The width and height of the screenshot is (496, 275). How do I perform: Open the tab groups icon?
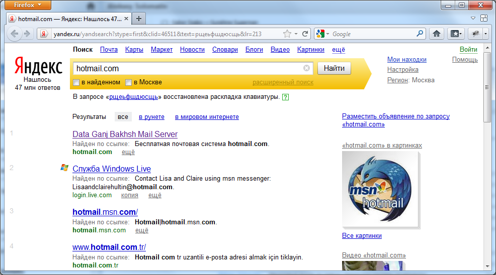tap(484, 18)
